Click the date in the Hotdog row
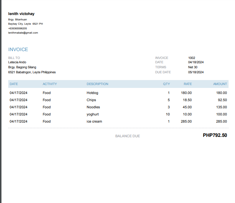The height and width of the screenshot is (203, 235). [18, 93]
